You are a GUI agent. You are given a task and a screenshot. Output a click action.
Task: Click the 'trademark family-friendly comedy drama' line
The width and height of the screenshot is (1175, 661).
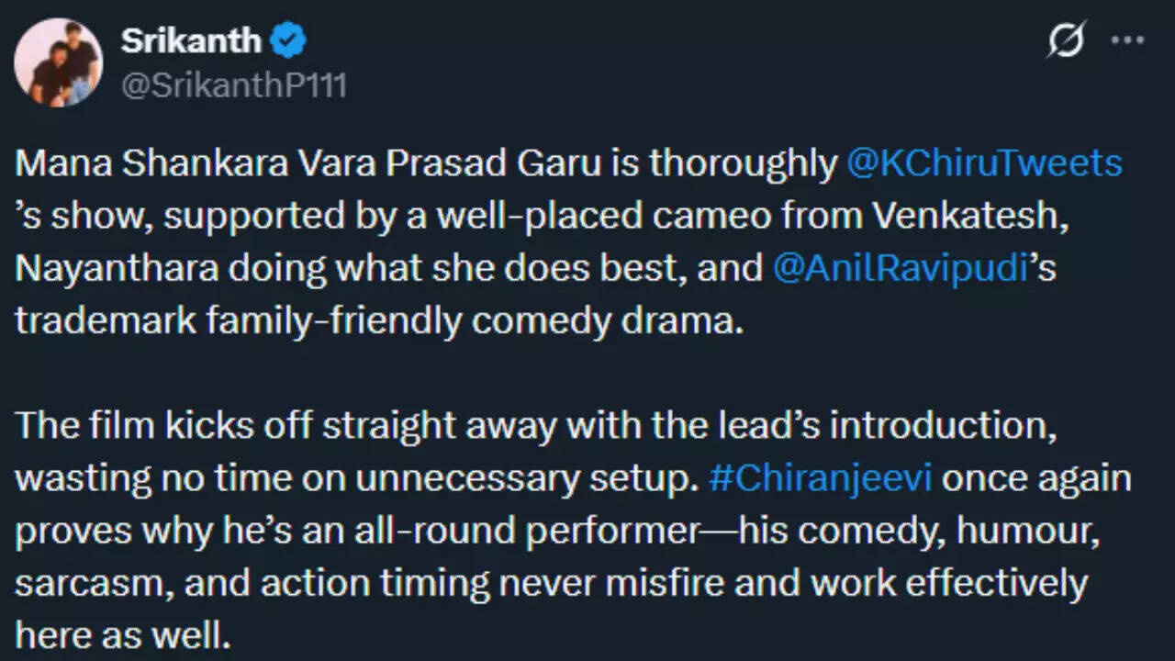click(378, 321)
